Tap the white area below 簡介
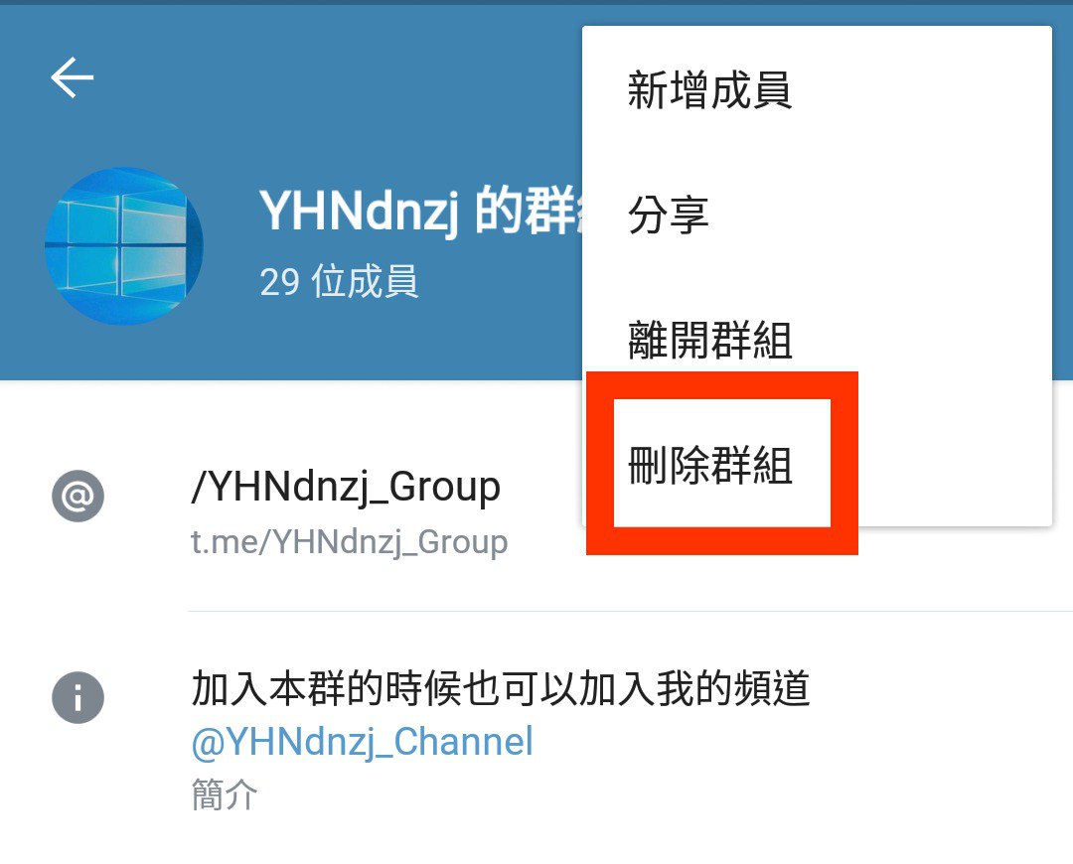The width and height of the screenshot is (1073, 864). coord(536,840)
